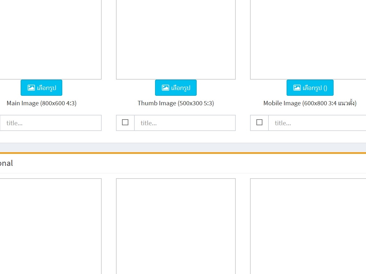Click the title text field under Thumb Image

pos(185,123)
